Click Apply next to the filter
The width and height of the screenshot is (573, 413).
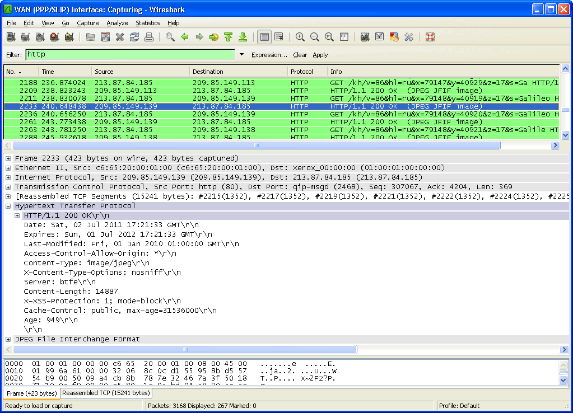click(320, 55)
